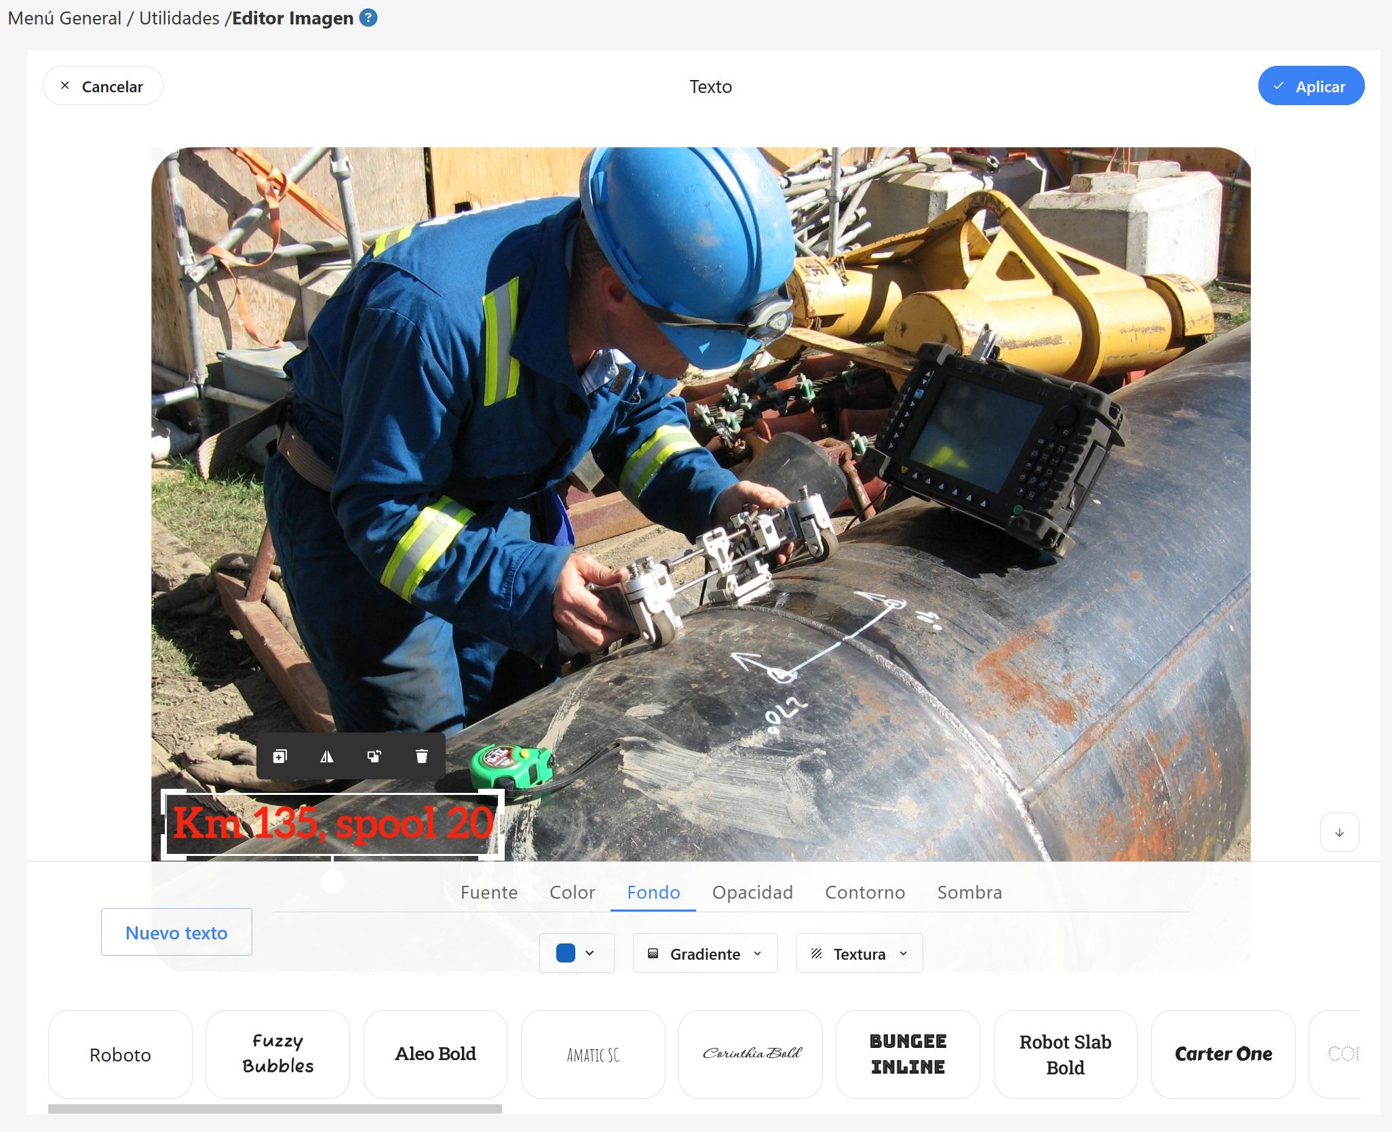Select the Opacidad tab
The image size is (1392, 1132).
pyautogui.click(x=752, y=892)
